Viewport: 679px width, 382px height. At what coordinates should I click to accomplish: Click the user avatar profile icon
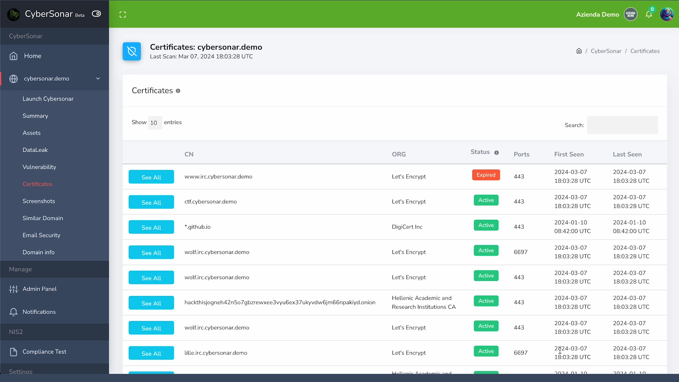(666, 14)
